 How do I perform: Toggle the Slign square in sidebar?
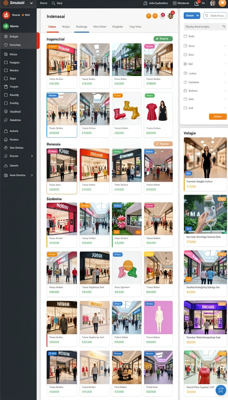(6, 79)
